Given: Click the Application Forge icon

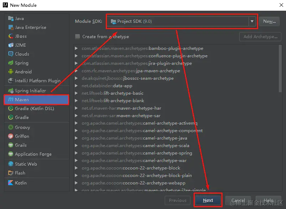Looking at the screenshot, I should point(11,154).
